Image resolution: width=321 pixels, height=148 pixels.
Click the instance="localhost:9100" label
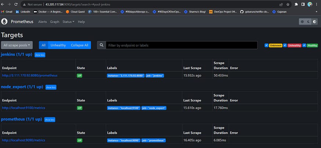coord(124,108)
